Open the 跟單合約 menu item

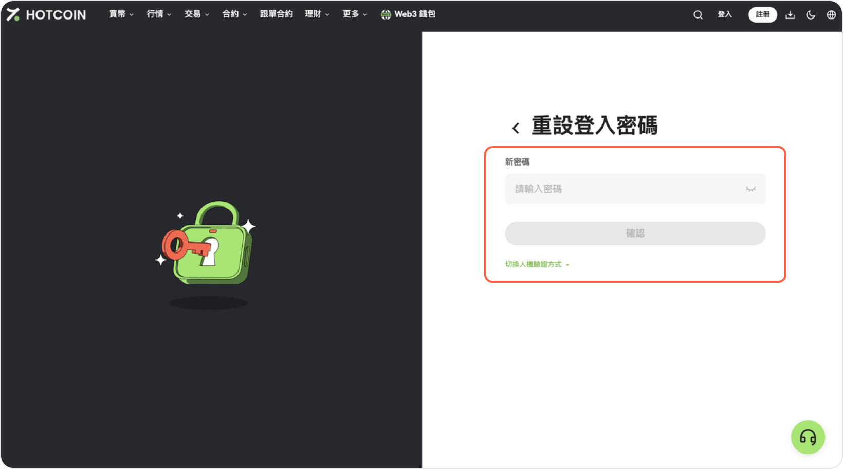[276, 14]
